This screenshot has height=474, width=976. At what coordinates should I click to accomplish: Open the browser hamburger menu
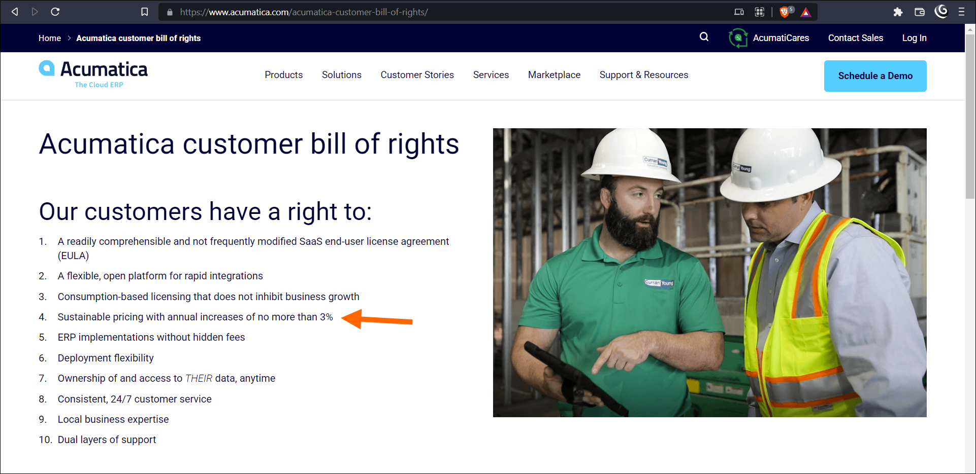(962, 12)
